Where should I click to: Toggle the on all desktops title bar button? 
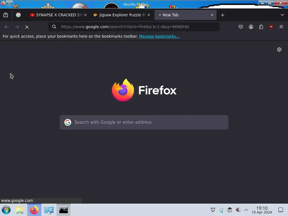click(9, 3)
